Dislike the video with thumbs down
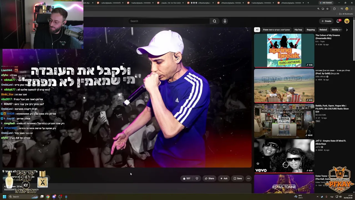 coord(197,178)
